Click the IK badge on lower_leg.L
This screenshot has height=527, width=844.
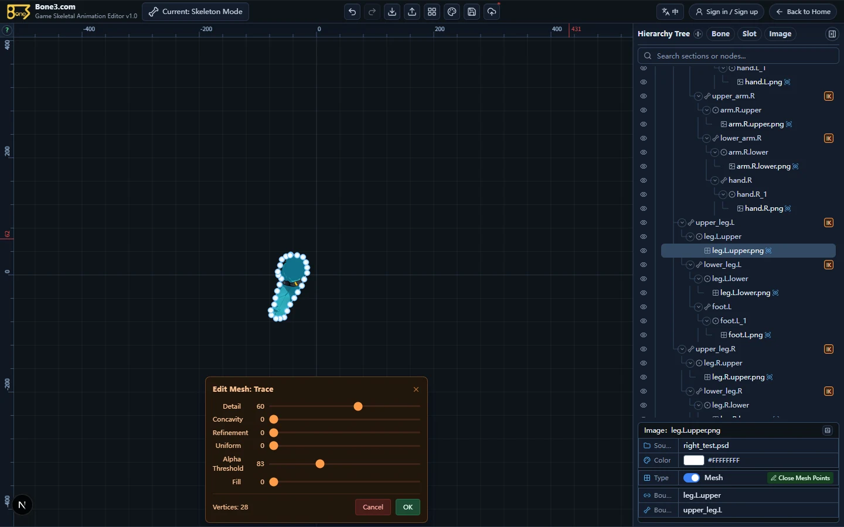[x=829, y=265]
